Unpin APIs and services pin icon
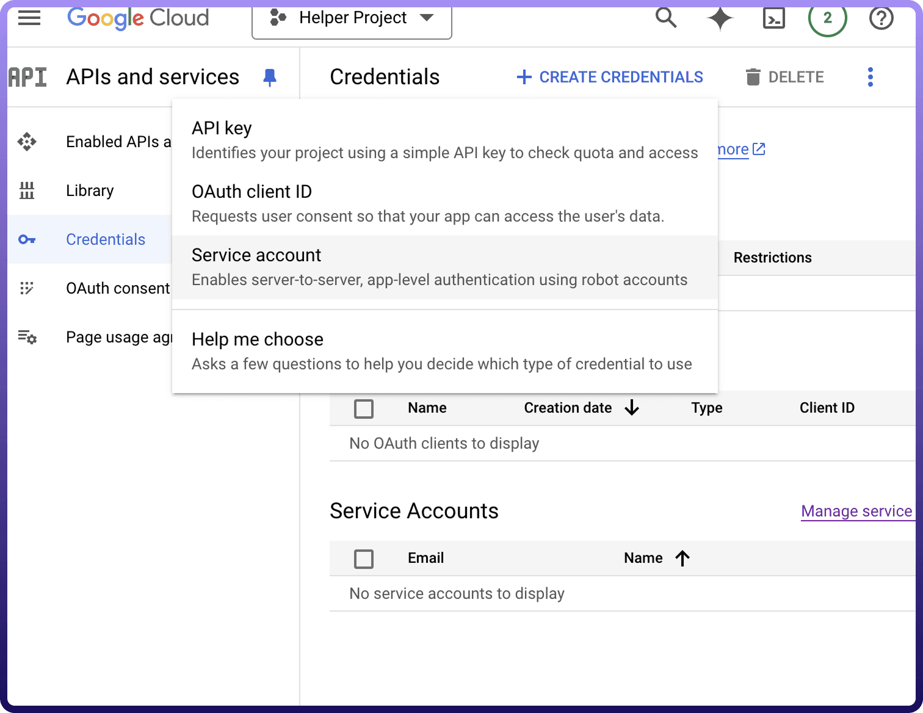The image size is (923, 713). (x=269, y=78)
